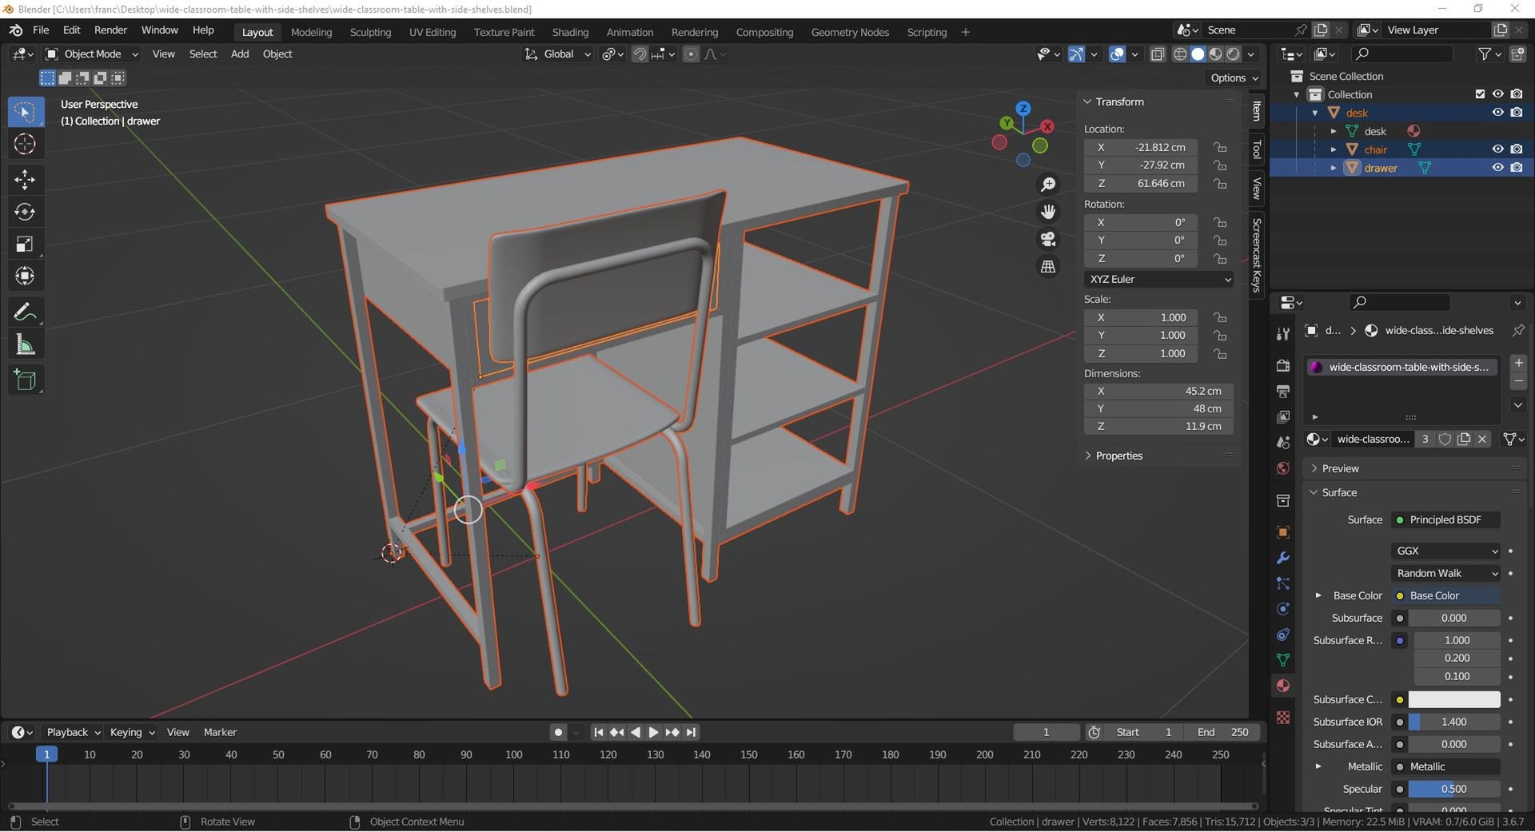Open the XYZ Euler rotation mode dropdown

[1158, 279]
